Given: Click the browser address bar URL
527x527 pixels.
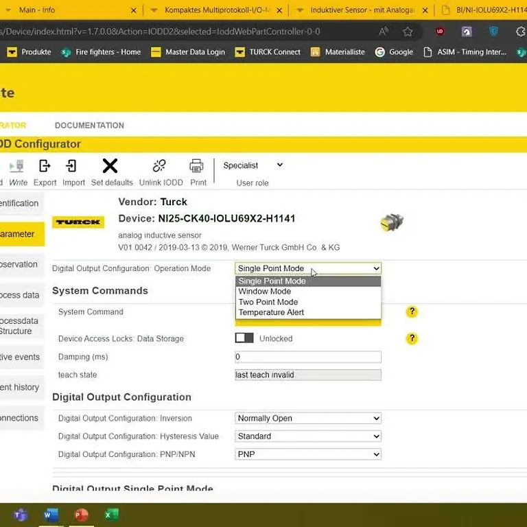Looking at the screenshot, I should point(160,32).
